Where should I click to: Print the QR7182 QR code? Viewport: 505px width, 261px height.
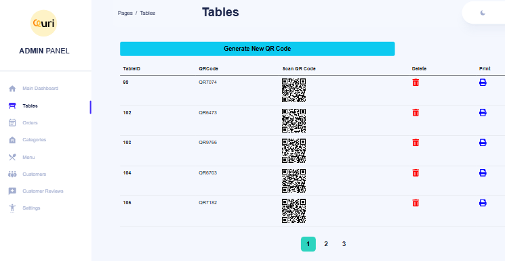(483, 203)
